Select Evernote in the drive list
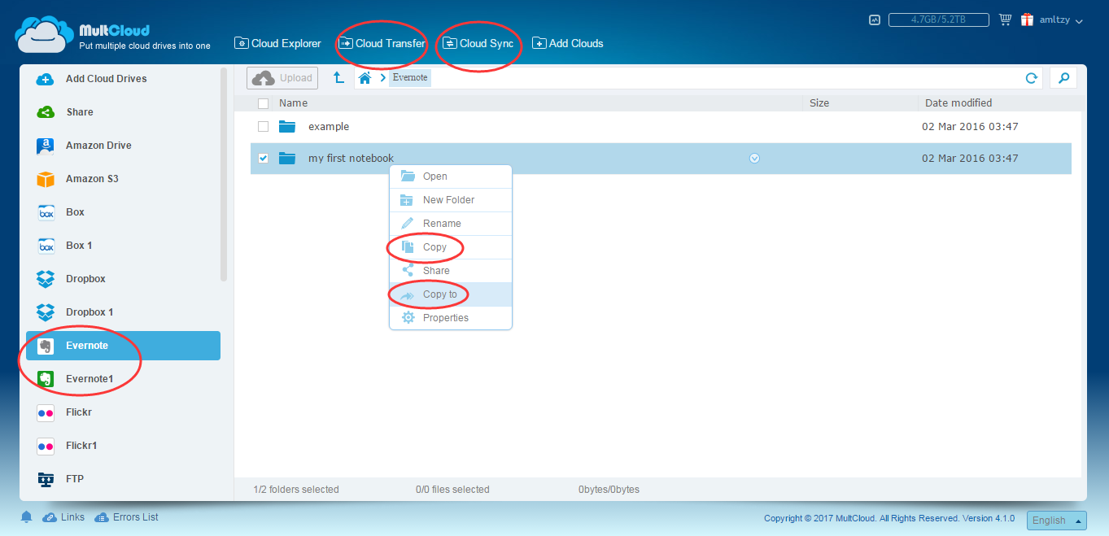Image resolution: width=1109 pixels, height=536 pixels. point(123,346)
